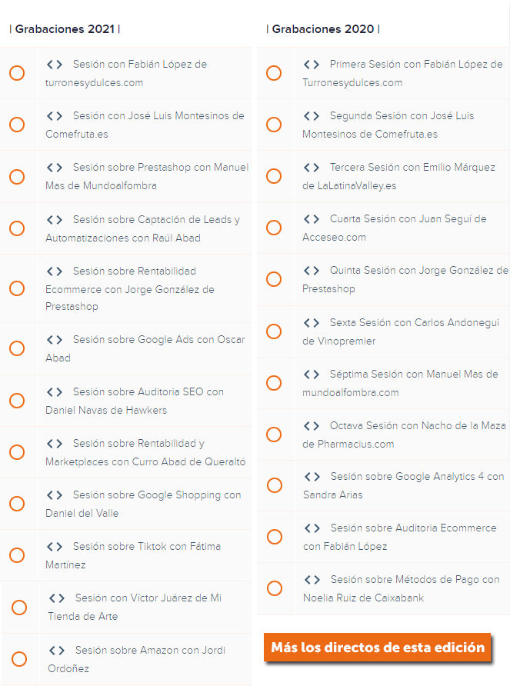Click code icon next to Sesión sobre Tiktok

click(x=55, y=547)
